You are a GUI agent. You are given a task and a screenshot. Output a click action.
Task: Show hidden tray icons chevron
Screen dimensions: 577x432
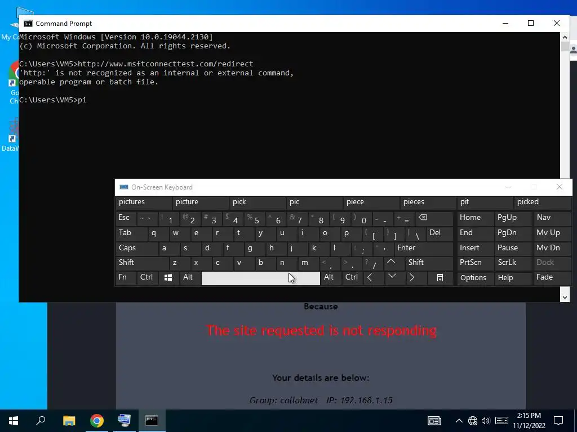pos(459,421)
